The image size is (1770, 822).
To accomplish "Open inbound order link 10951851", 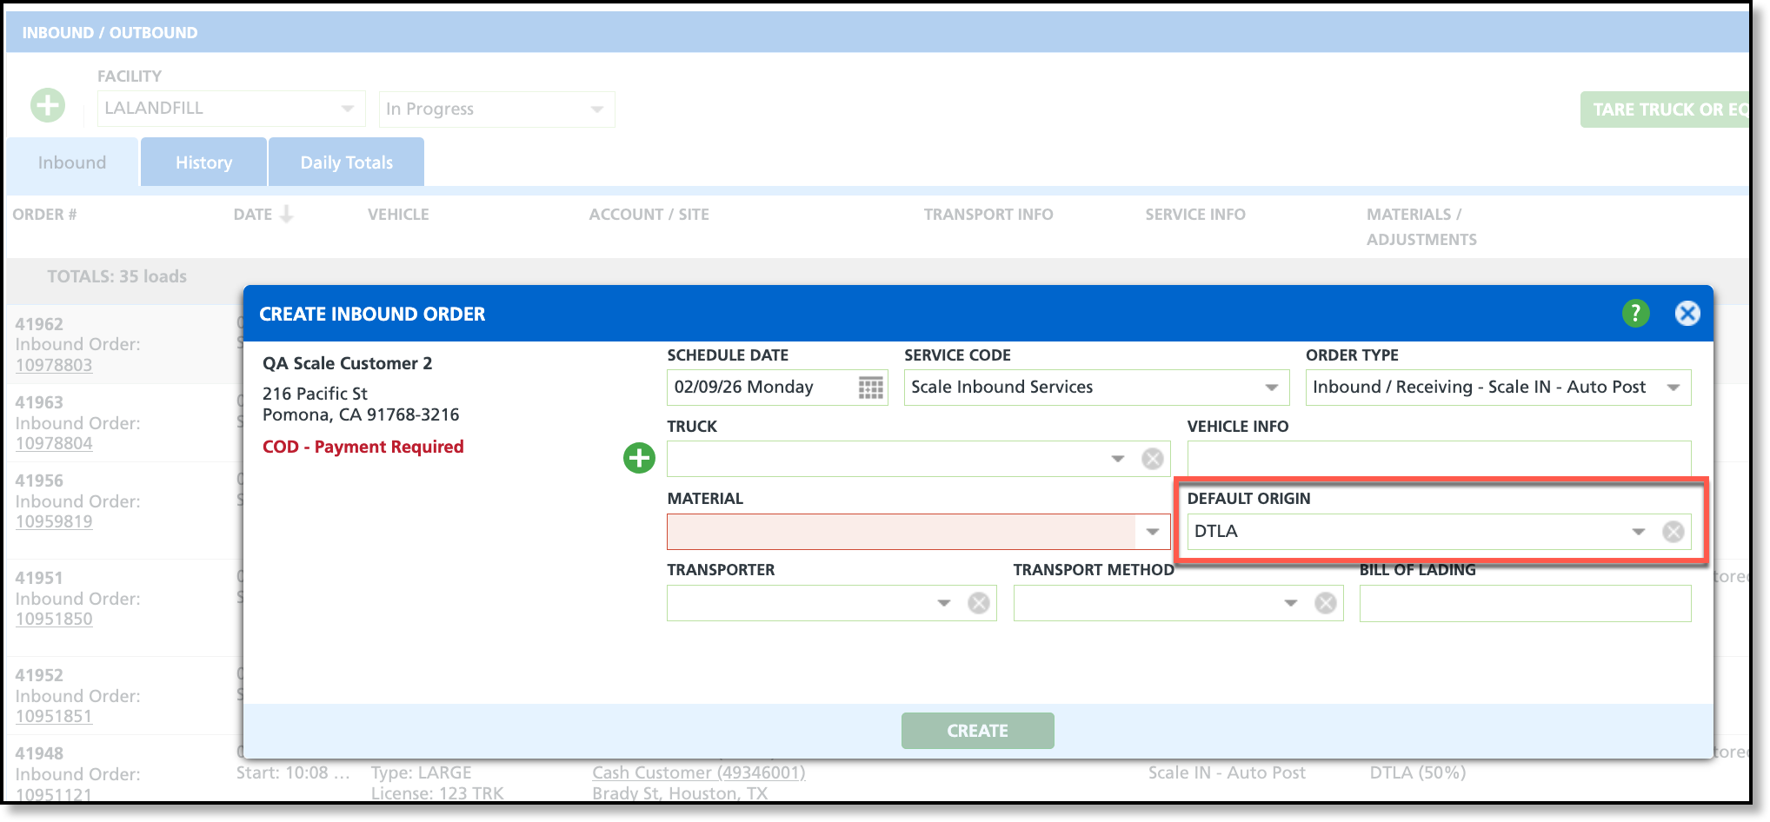I will click(54, 716).
